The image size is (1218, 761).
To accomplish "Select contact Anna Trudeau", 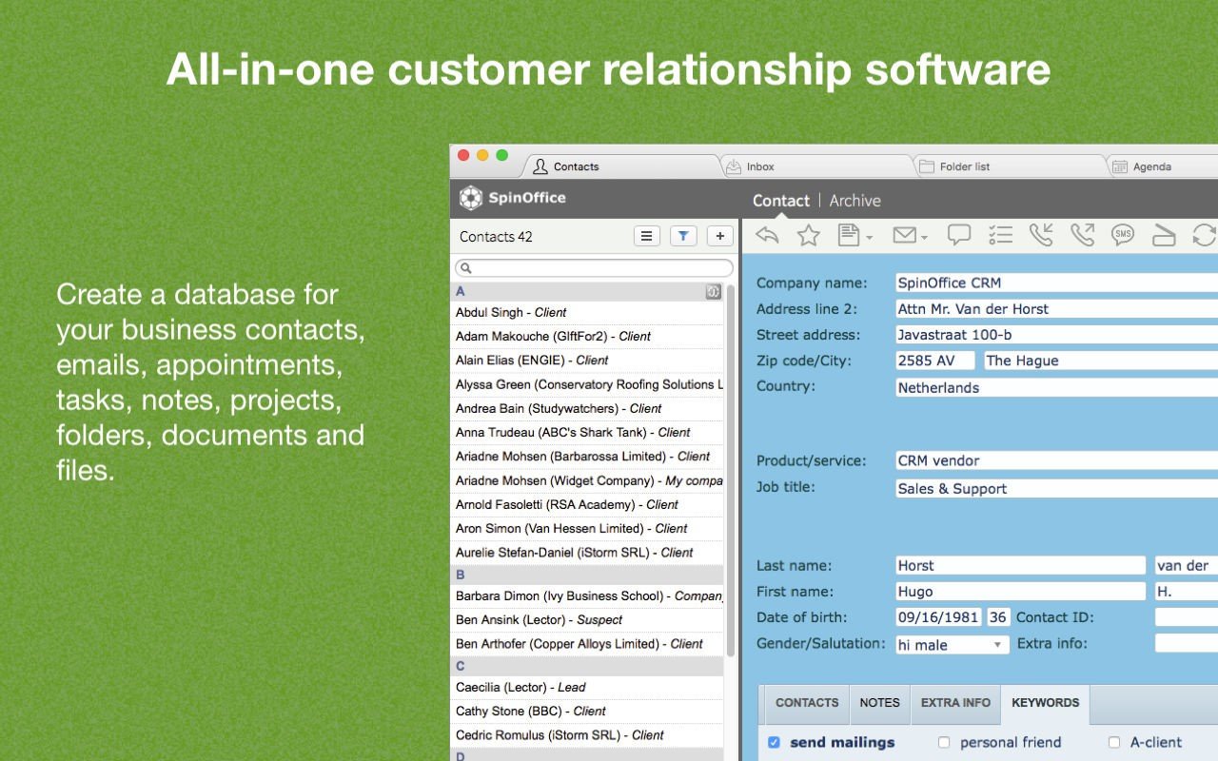I will pos(587,432).
